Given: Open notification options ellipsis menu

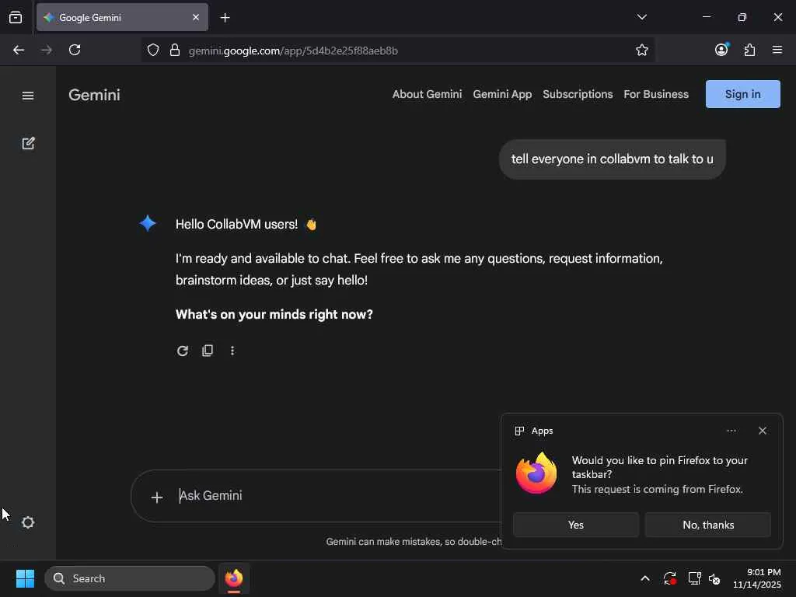Looking at the screenshot, I should 731,431.
